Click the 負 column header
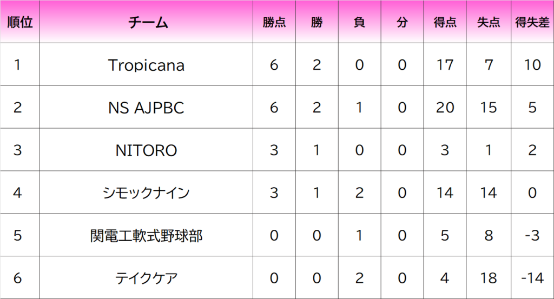This screenshot has height=299, width=554. (359, 22)
